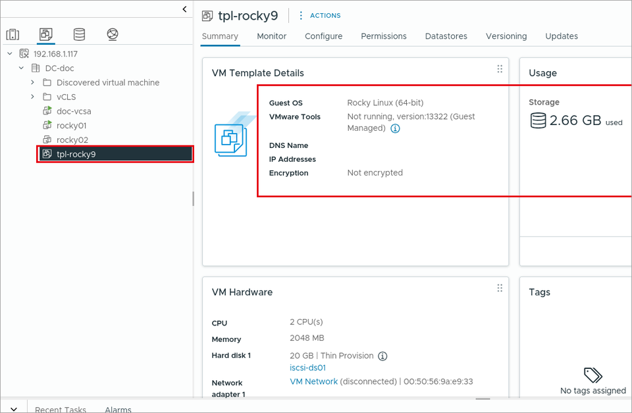Open the Updates tab

(x=562, y=36)
